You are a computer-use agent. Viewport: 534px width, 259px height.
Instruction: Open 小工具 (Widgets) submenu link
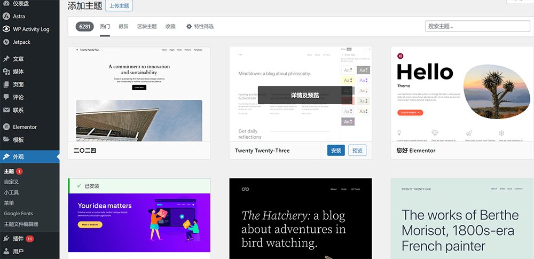click(11, 193)
